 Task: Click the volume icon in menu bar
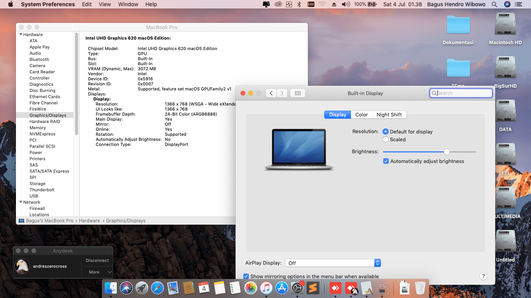coord(346,4)
